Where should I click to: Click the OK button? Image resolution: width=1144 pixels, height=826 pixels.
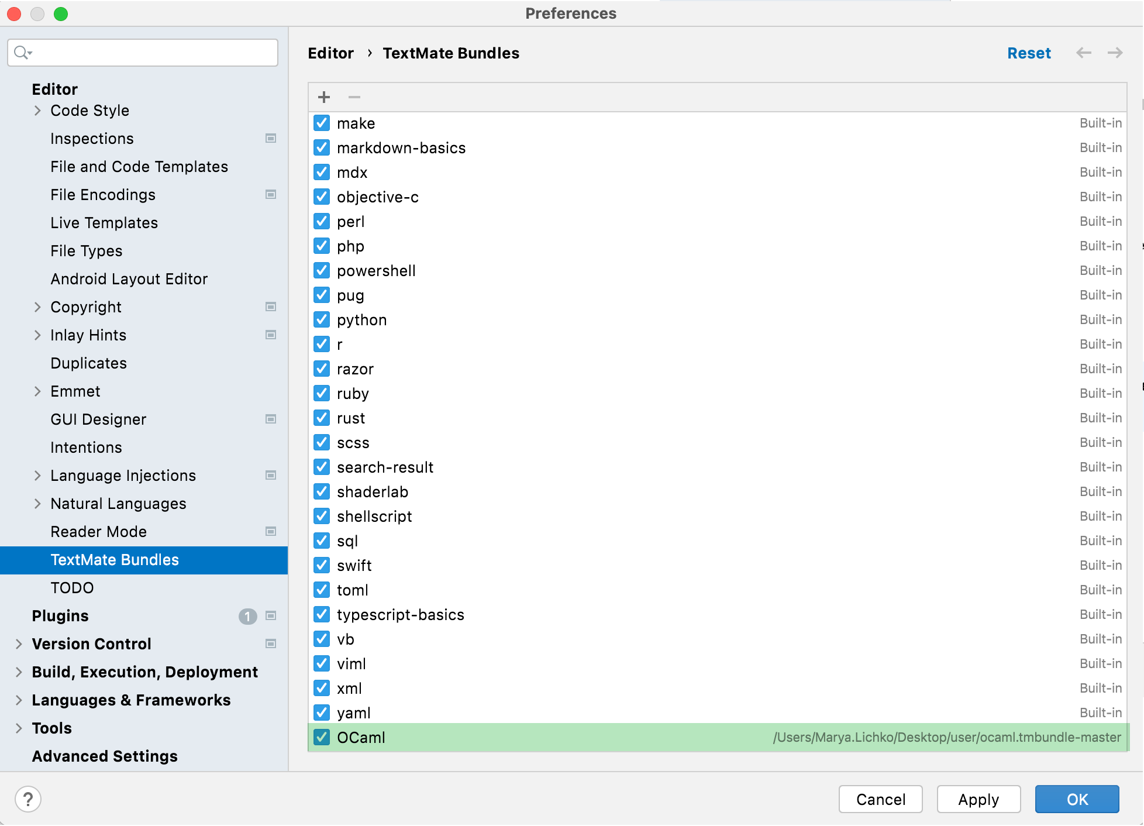pyautogui.click(x=1077, y=799)
